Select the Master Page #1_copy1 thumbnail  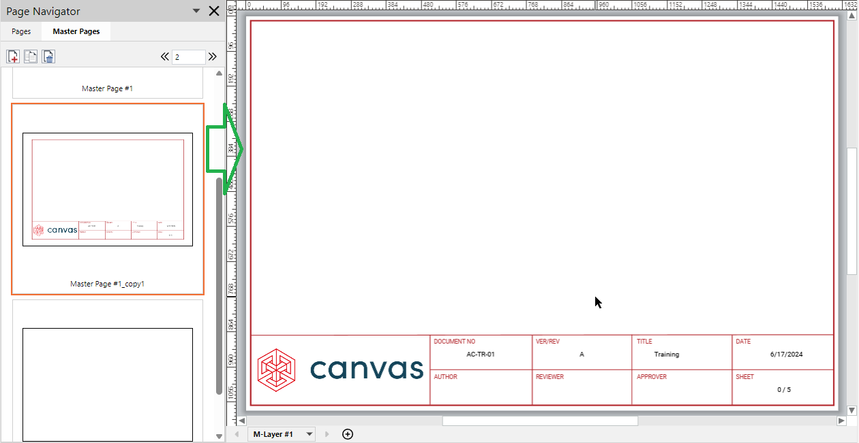(108, 199)
